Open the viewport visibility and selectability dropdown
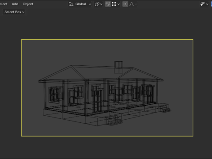This screenshot has height=159, width=212. click(204, 4)
